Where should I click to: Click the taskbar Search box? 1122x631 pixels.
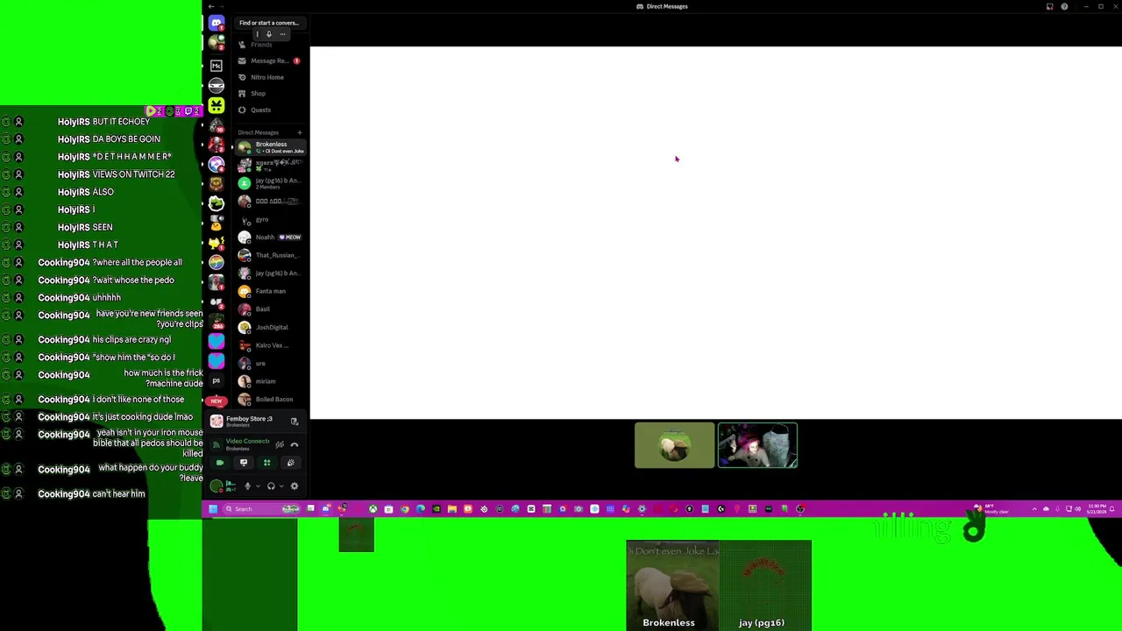[261, 508]
